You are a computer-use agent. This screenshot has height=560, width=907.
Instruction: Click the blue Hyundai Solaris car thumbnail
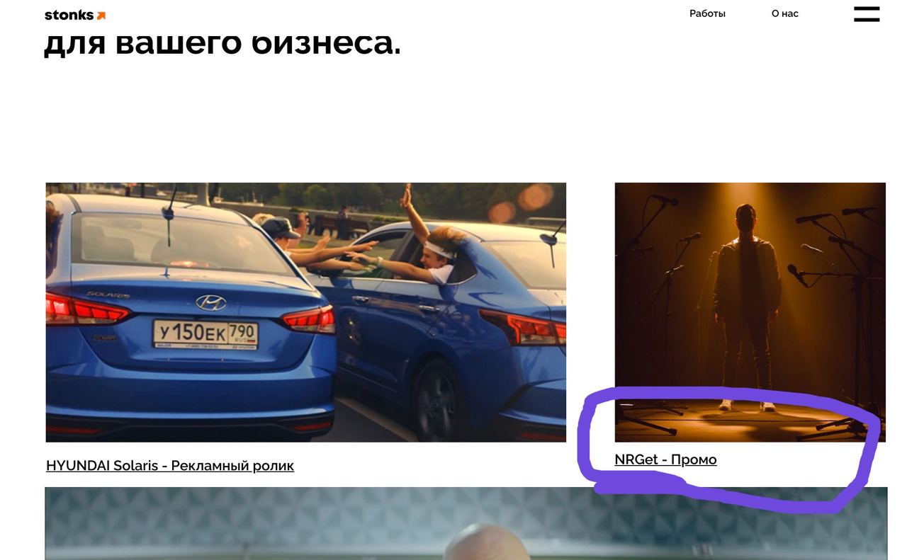306,312
